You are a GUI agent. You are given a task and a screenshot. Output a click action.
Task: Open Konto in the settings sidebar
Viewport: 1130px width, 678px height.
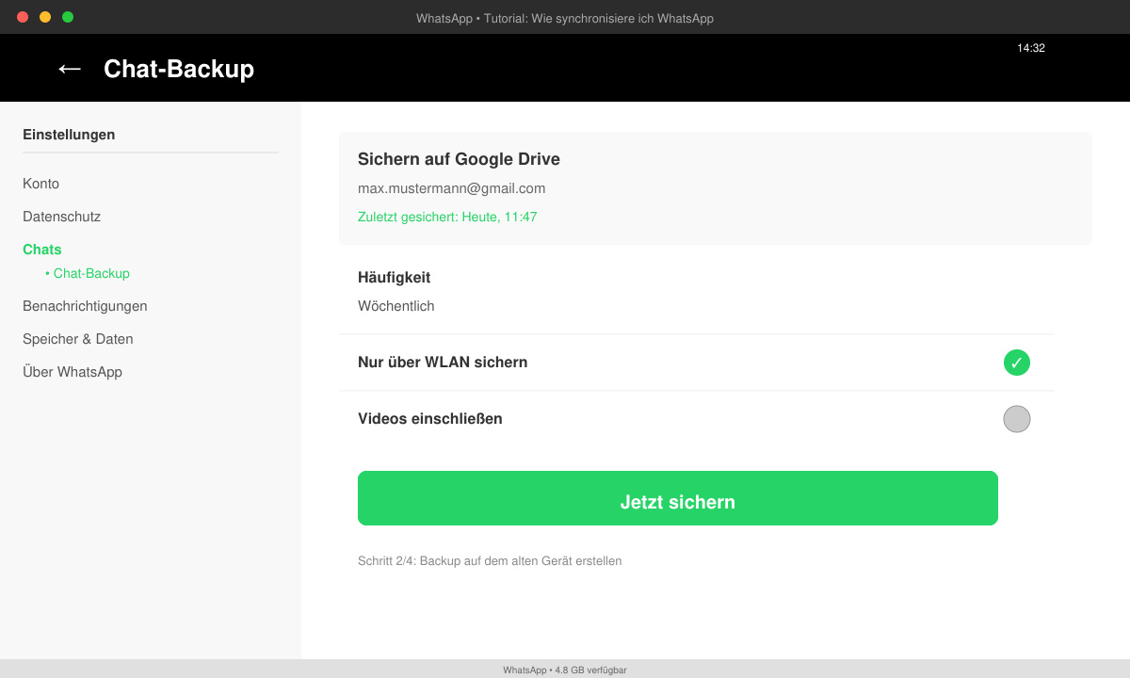[40, 184]
